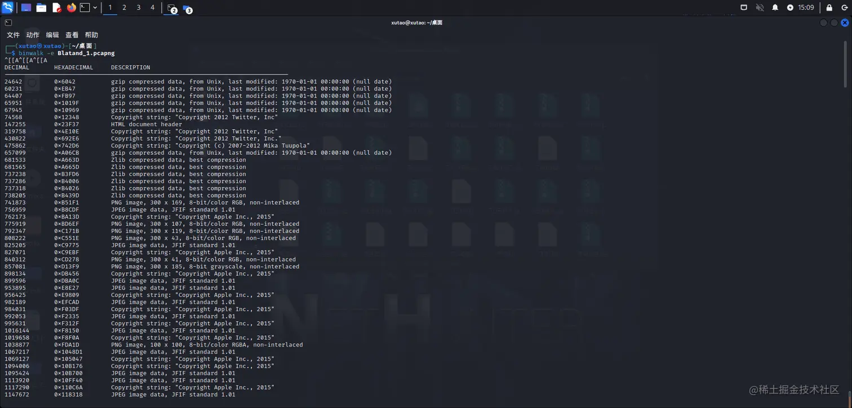Open the terminal emulator launcher icon

pos(85,7)
